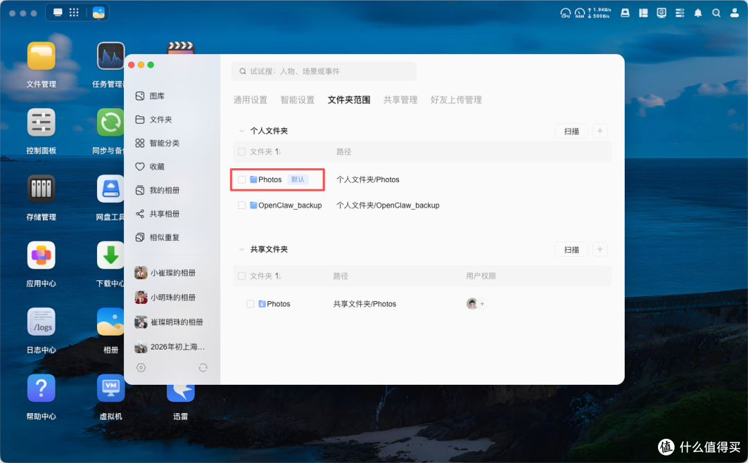Open the app grid launcher in top bar
The height and width of the screenshot is (463, 748).
pyautogui.click(x=74, y=12)
